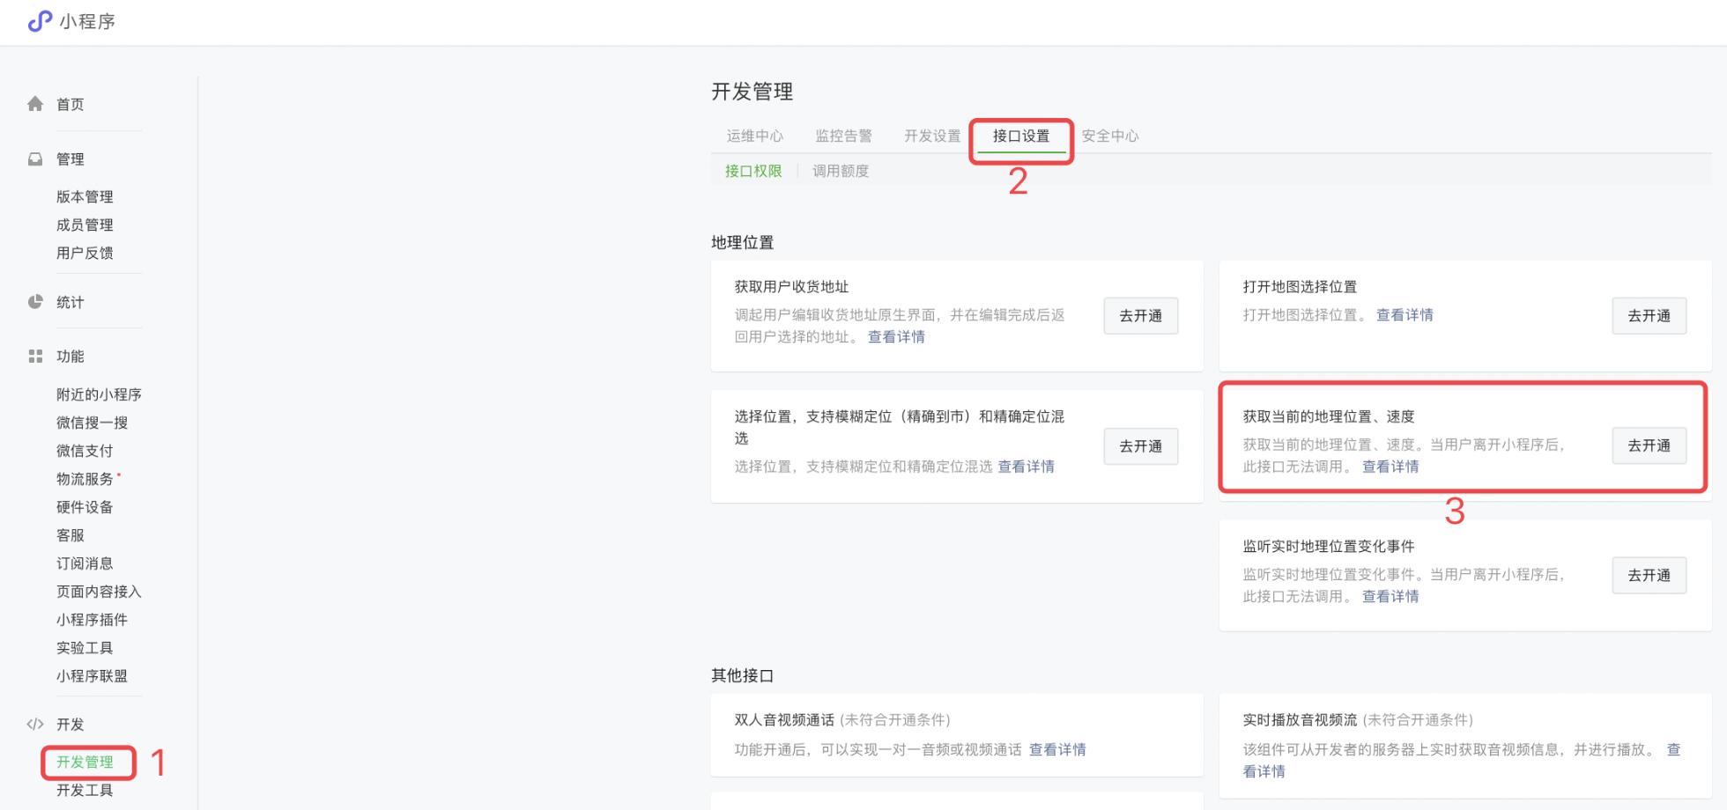Screen dimensions: 1727x810
Task: Open 物流服务 in the sidebar
Action: [85, 479]
